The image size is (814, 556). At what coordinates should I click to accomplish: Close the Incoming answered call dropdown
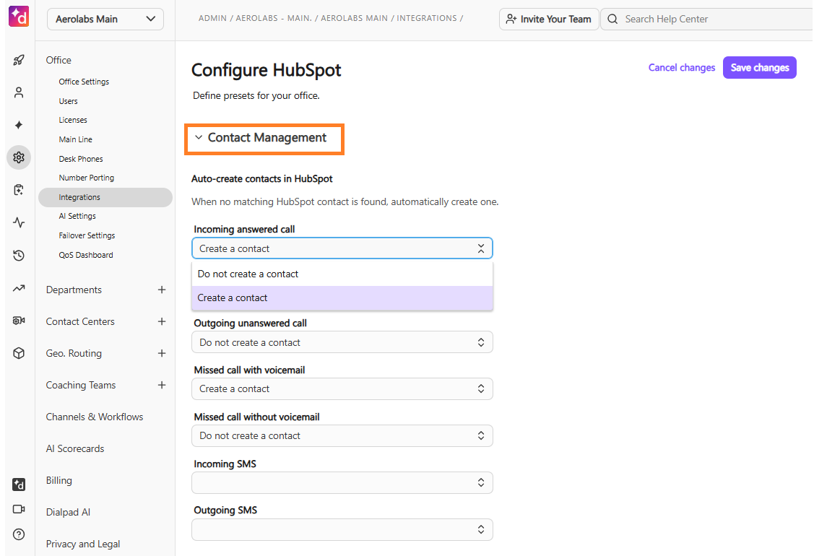(342, 248)
